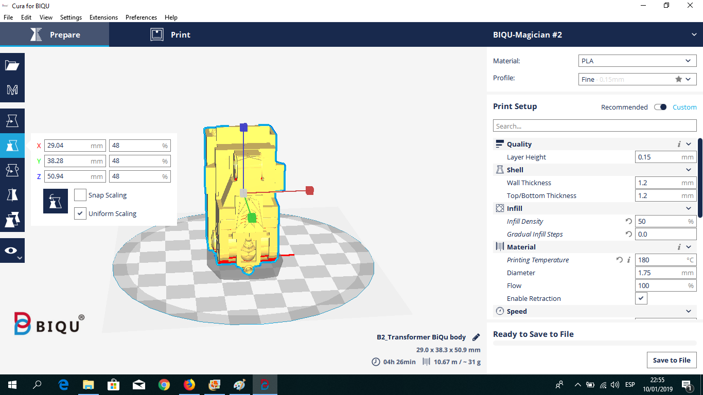This screenshot has height=395, width=703.
Task: Open the Windows Start menu
Action: (12, 385)
